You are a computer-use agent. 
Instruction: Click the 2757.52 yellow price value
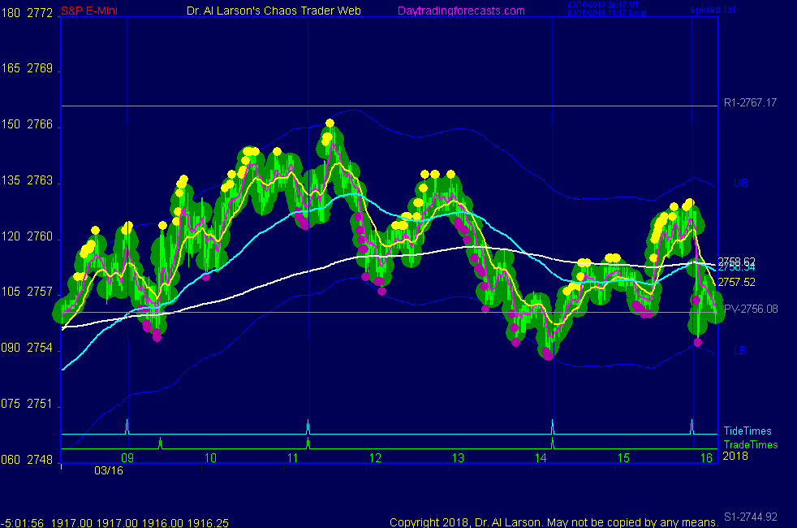736,283
